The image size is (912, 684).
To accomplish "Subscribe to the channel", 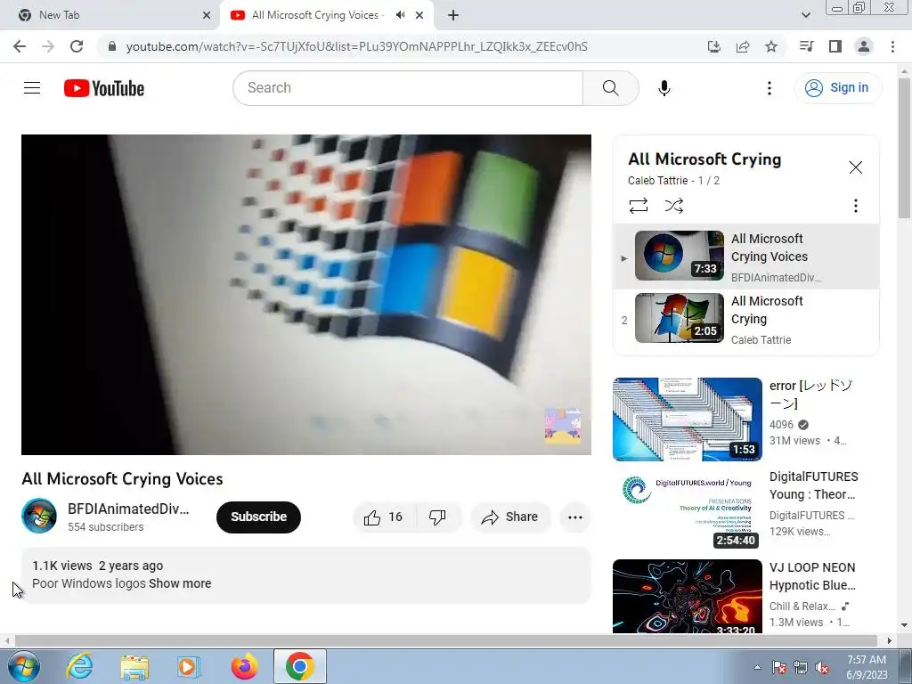I will coord(259,517).
